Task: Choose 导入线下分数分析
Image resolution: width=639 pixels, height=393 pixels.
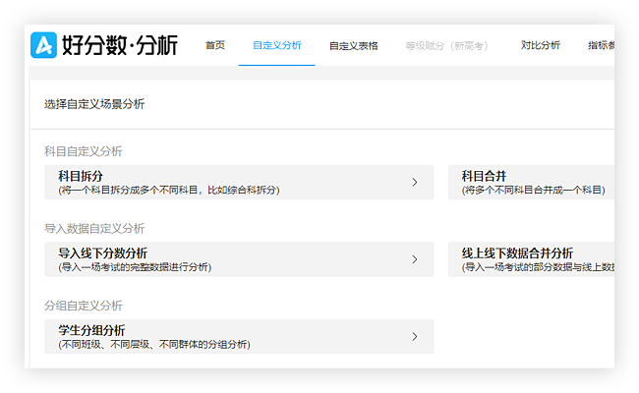Action: tap(226, 259)
